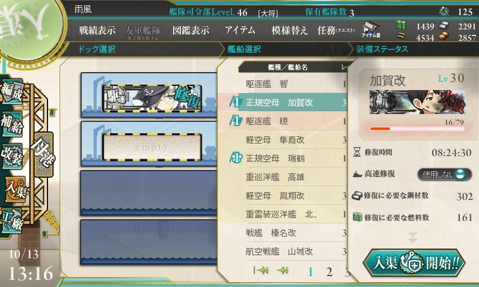The height and width of the screenshot is (287, 479).
Task: Click 加賀改 HP damage bar
Action: [417, 129]
